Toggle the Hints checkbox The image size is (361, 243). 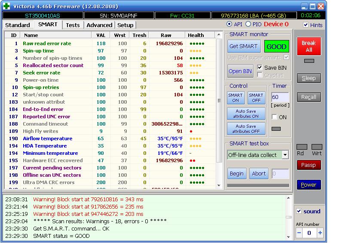pos(306,25)
